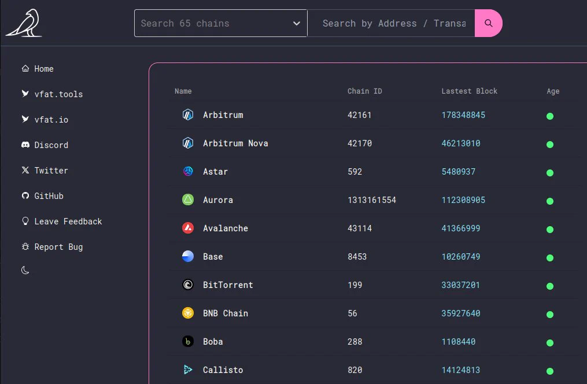Click the Avalanche red logo
This screenshot has height=384, width=587.
pyautogui.click(x=188, y=227)
